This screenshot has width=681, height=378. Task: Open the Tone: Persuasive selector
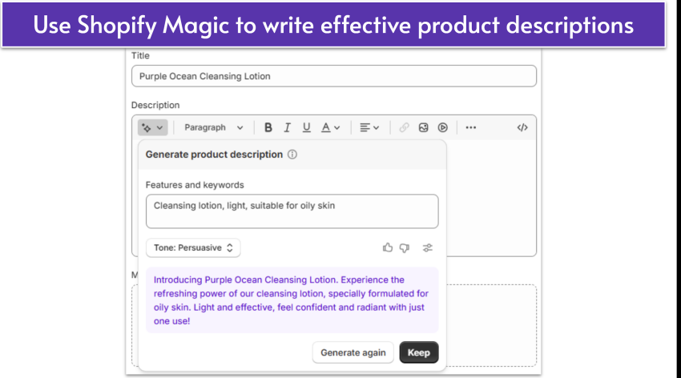(193, 247)
